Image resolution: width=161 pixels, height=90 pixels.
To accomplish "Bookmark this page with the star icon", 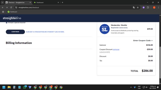I will (x=138, y=7).
